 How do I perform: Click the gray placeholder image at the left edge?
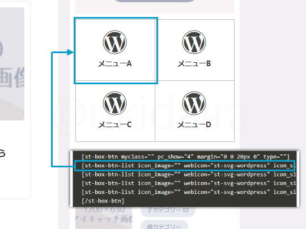click(12, 64)
